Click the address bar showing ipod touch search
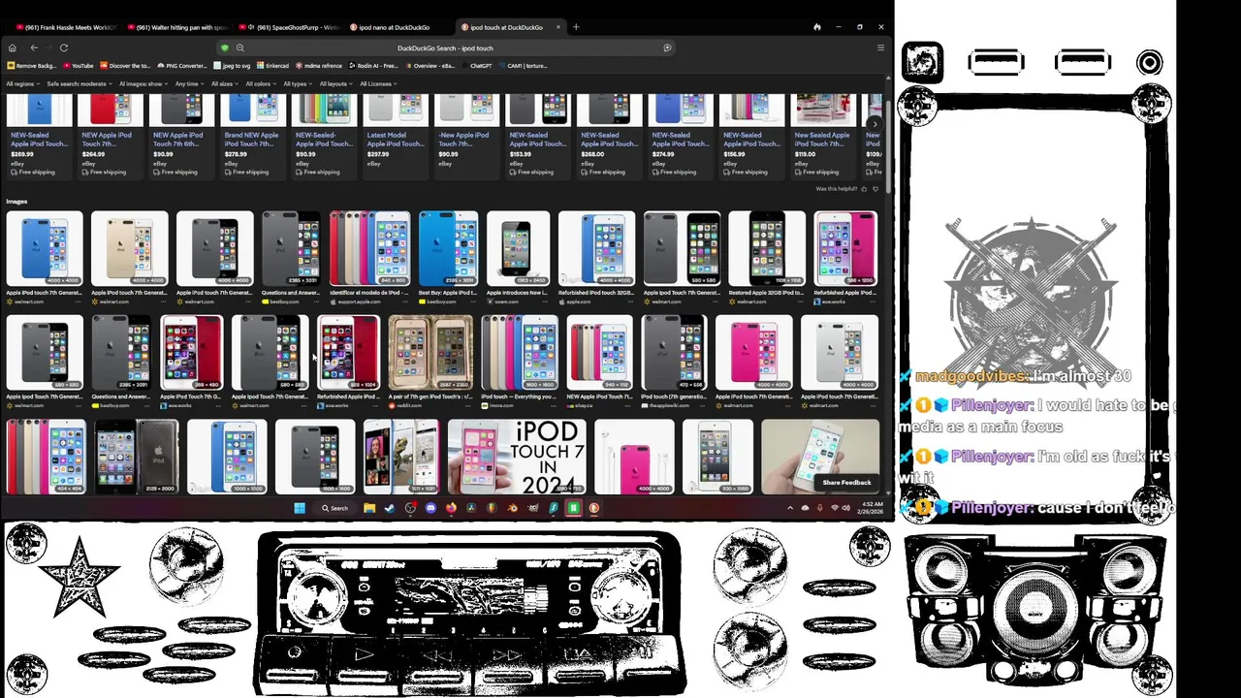 (445, 48)
